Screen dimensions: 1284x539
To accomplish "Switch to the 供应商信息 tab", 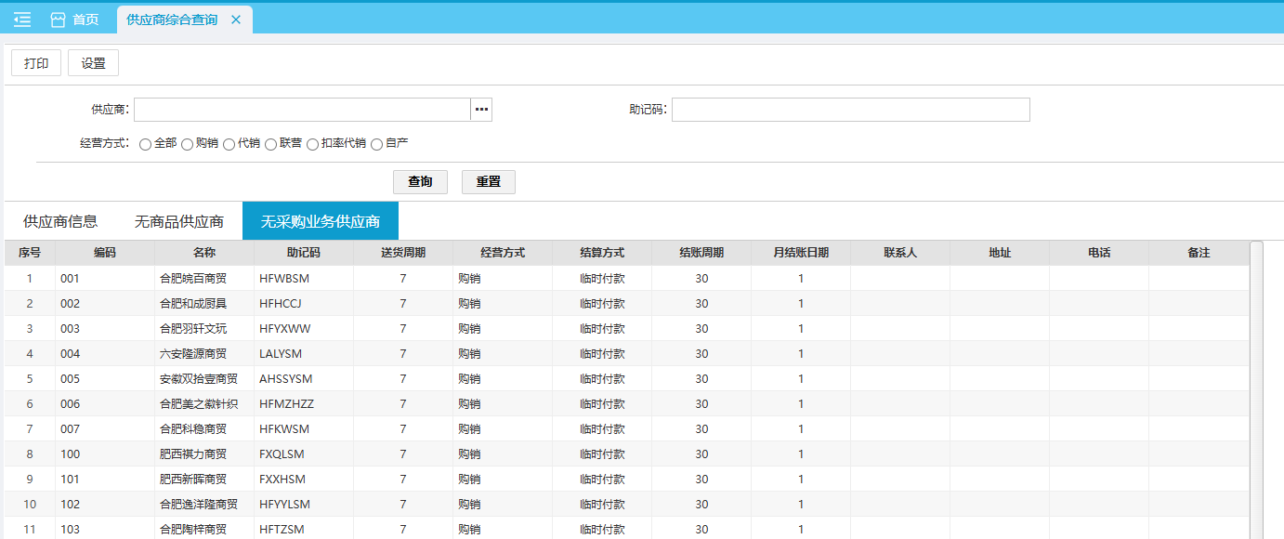I will tap(60, 221).
